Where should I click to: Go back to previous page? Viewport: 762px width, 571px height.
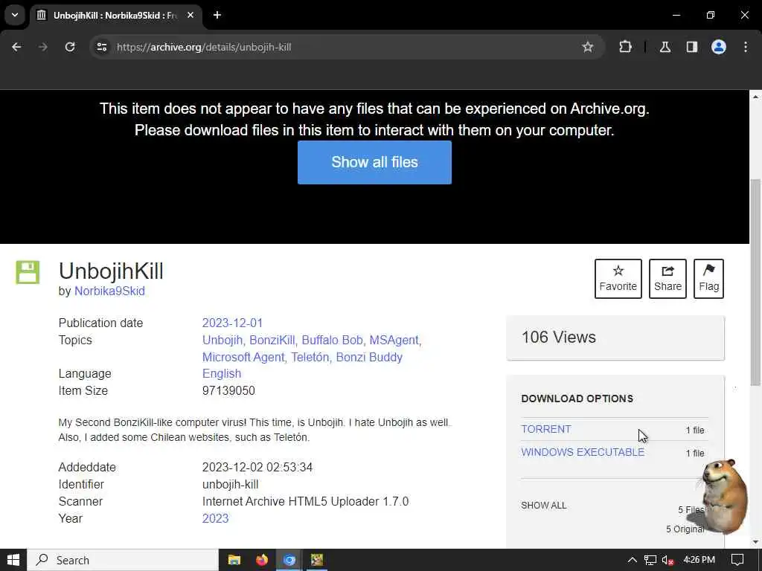point(16,47)
